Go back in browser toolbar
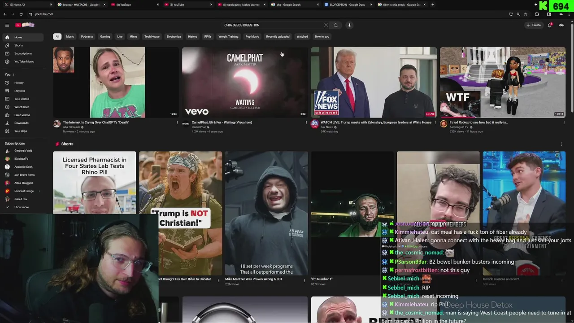The width and height of the screenshot is (574, 323). pos(5,14)
